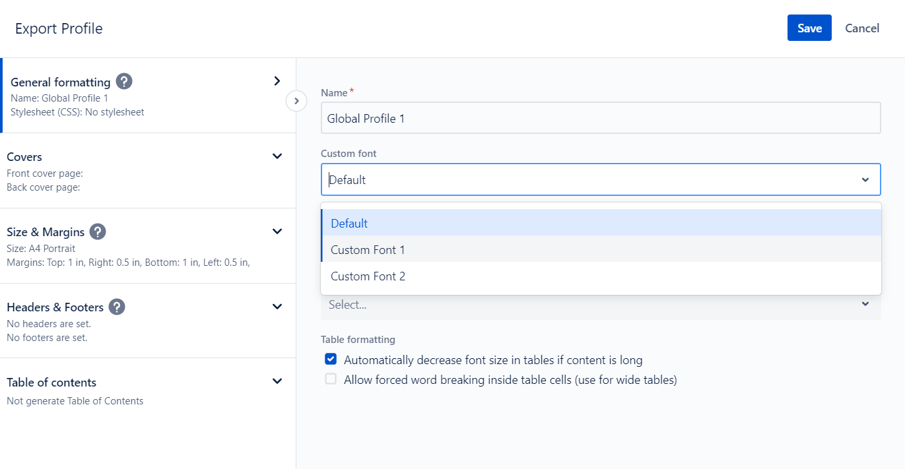Click the General formatting right chevron

[277, 81]
